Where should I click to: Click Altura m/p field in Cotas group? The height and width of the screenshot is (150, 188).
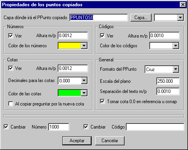click(73, 68)
